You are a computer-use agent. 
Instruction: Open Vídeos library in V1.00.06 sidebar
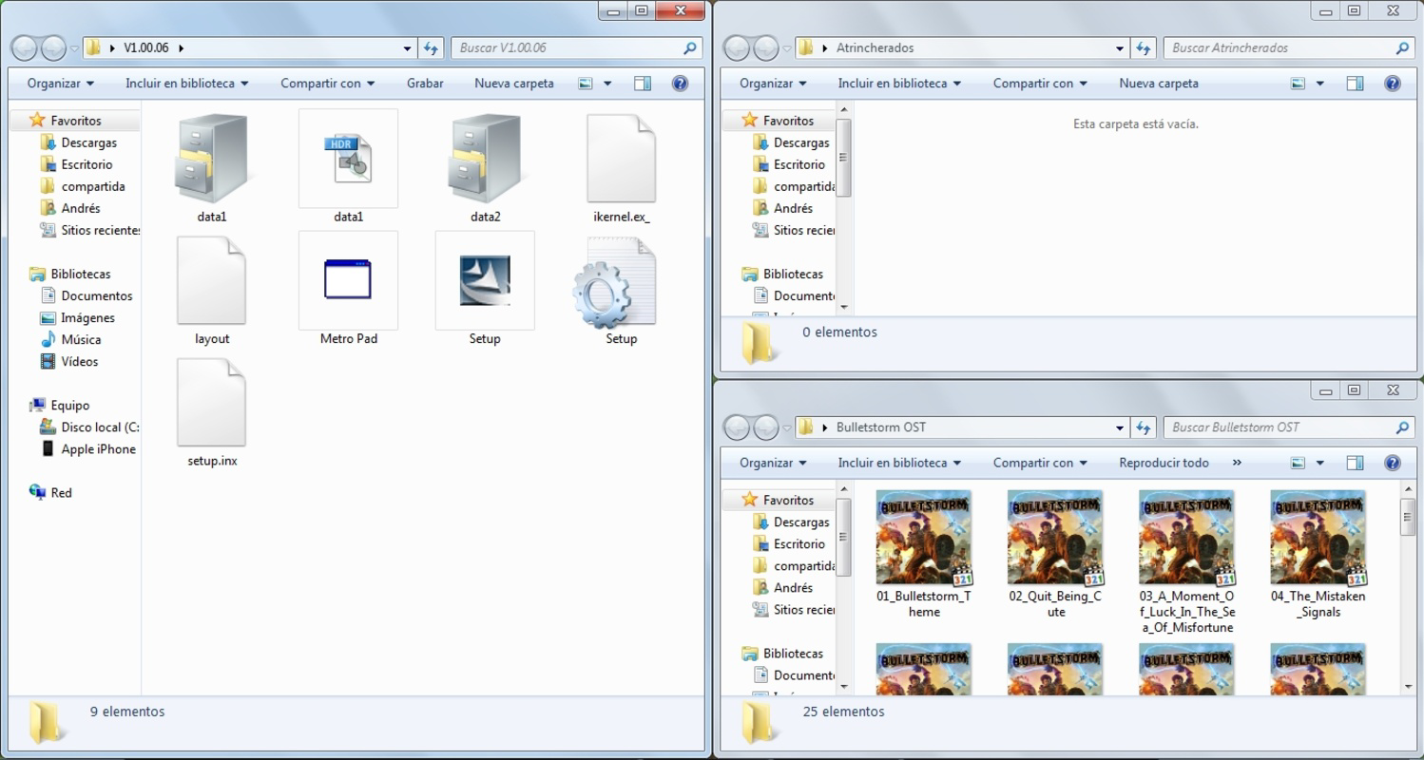click(x=80, y=361)
